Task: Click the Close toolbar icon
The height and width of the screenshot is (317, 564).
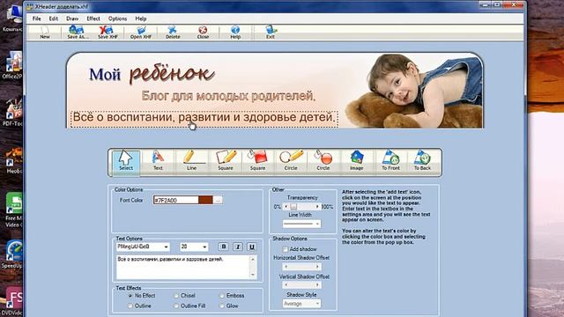Action: [x=203, y=32]
